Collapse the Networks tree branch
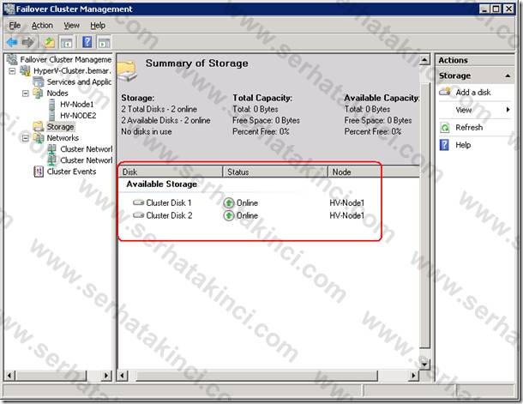This screenshot has width=523, height=404. [26, 138]
